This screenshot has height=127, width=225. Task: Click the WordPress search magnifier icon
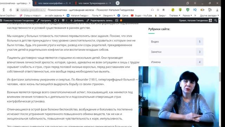(216, 20)
